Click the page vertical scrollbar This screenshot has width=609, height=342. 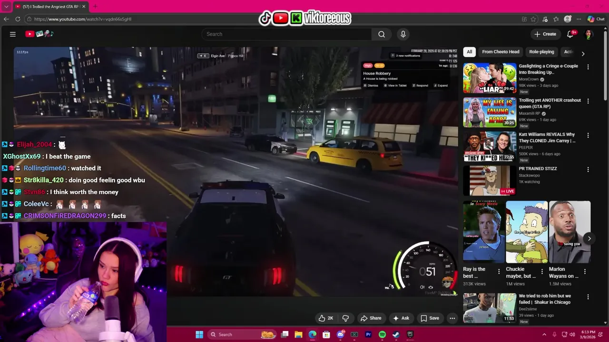coord(606,66)
